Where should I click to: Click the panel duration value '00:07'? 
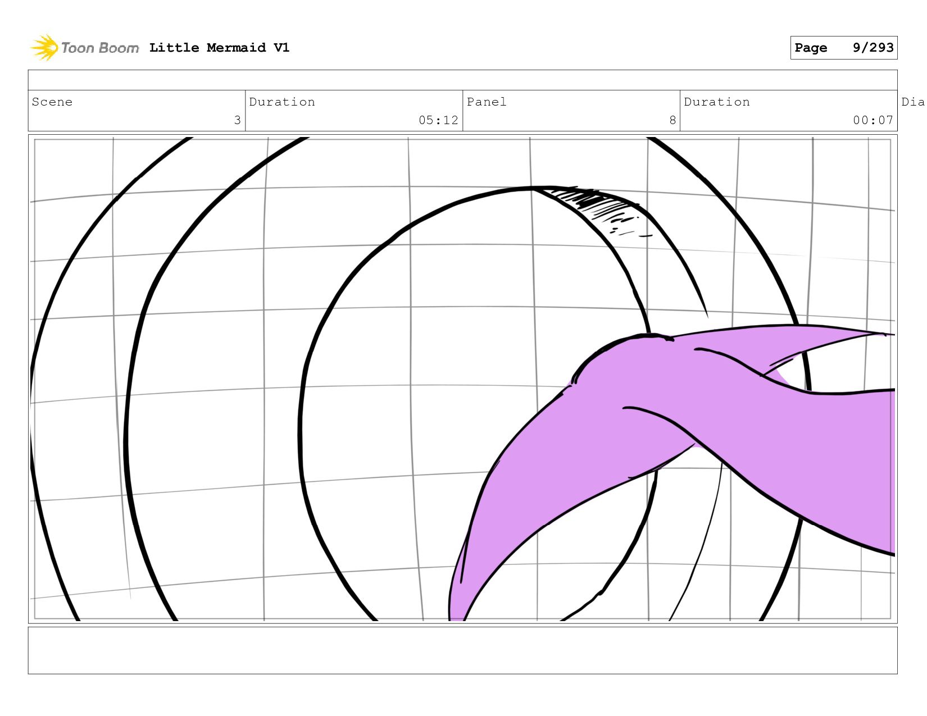[x=873, y=120]
